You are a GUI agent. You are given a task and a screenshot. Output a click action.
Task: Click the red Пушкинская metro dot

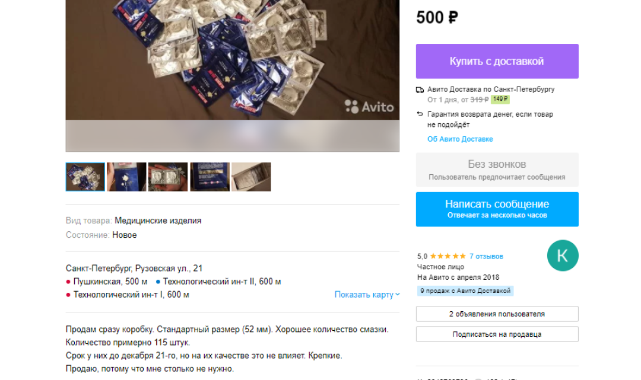tap(68, 282)
